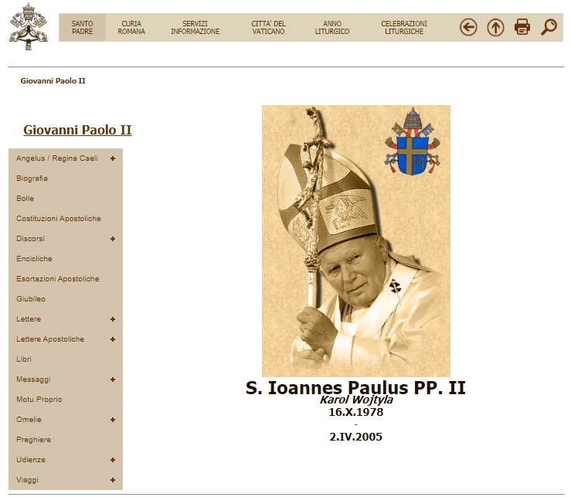Open the Anno Liturgico menu
571x497 pixels.
coord(332,27)
